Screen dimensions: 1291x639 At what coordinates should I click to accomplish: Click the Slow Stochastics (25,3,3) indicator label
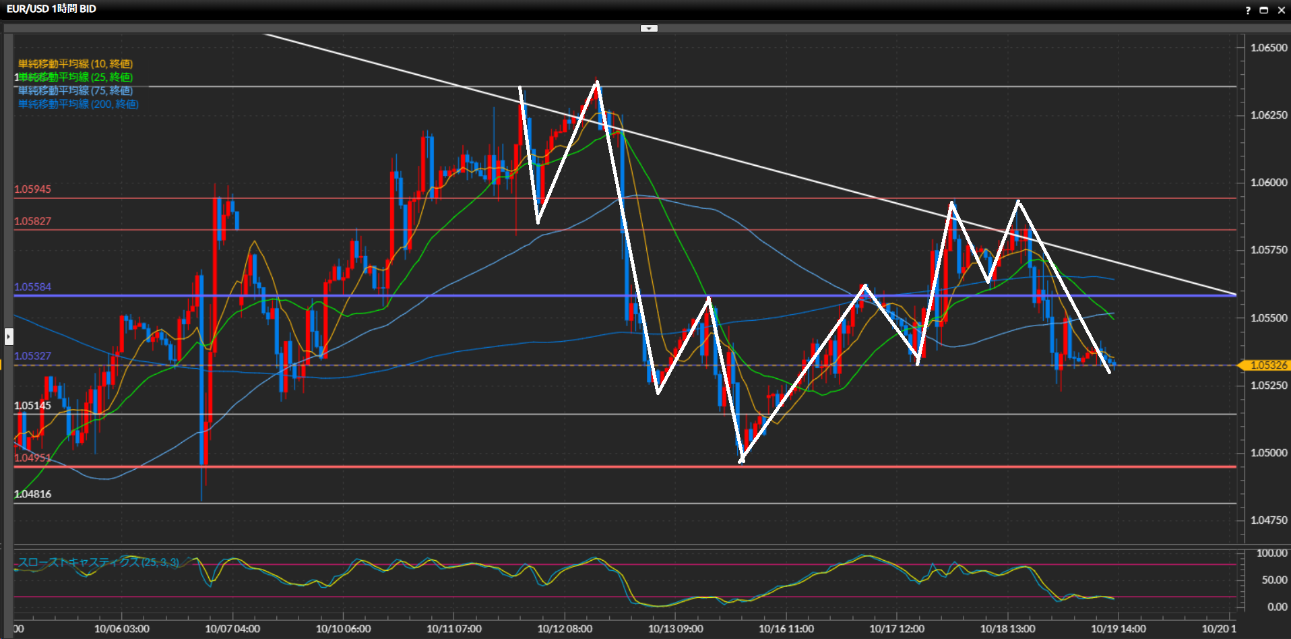tap(98, 562)
